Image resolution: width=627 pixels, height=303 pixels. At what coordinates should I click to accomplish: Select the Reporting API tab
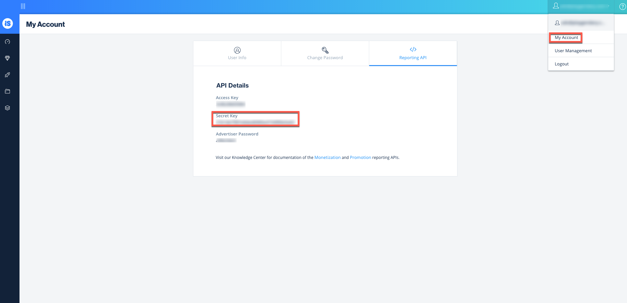point(413,54)
